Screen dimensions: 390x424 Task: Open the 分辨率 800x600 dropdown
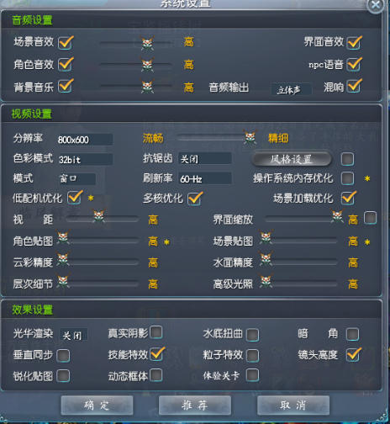(x=85, y=140)
